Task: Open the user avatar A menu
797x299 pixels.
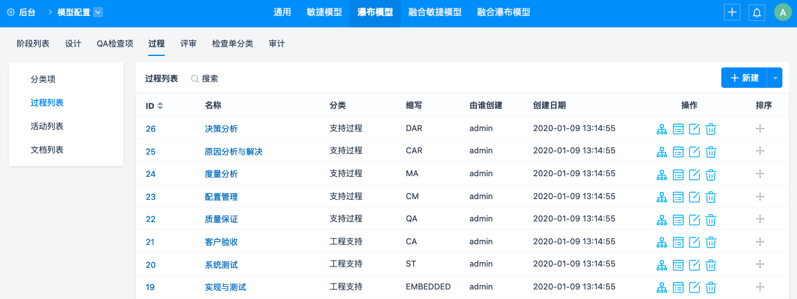Action: pyautogui.click(x=782, y=12)
